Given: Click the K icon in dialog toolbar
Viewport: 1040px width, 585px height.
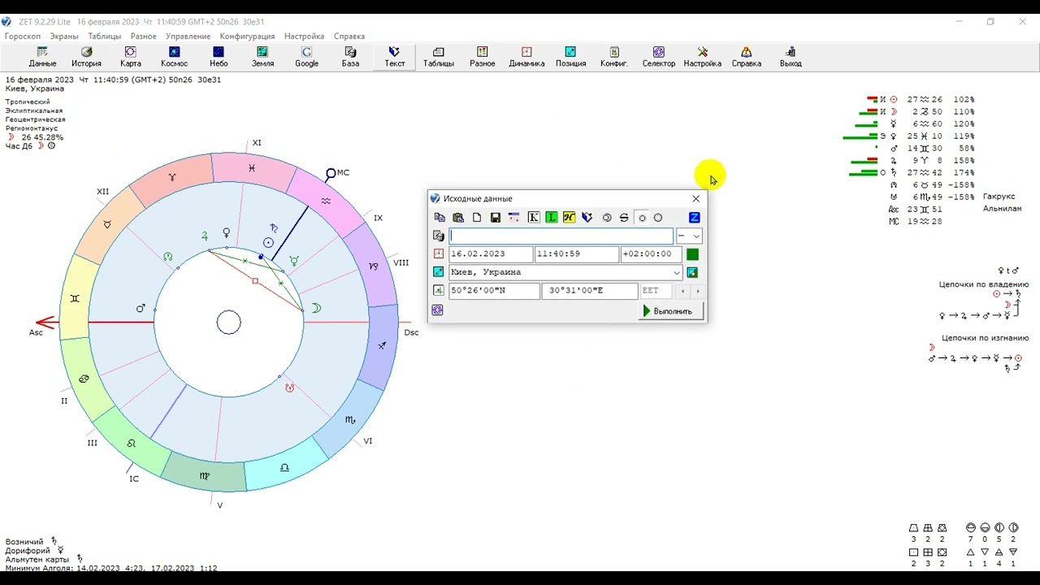Looking at the screenshot, I should pos(534,218).
